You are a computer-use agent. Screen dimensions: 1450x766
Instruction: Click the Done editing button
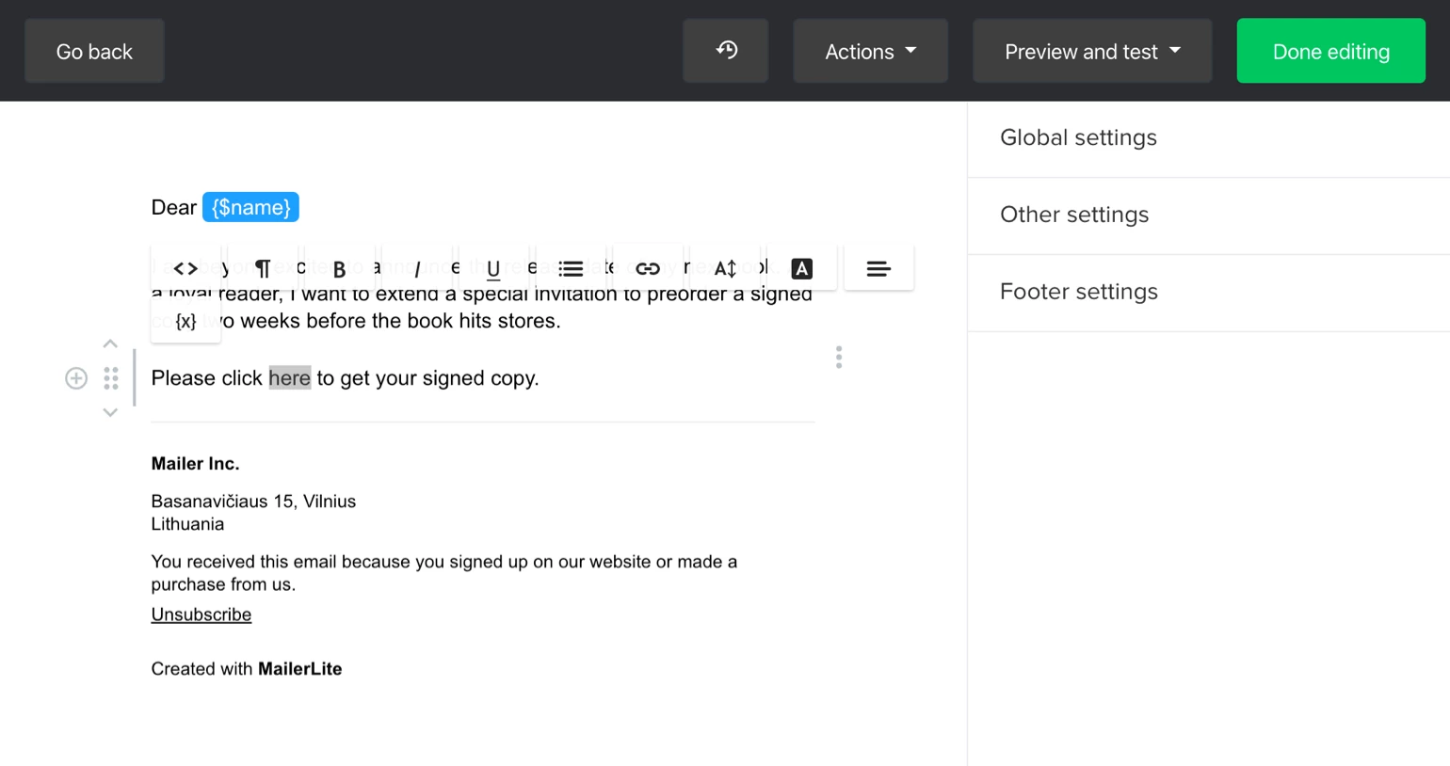point(1330,52)
